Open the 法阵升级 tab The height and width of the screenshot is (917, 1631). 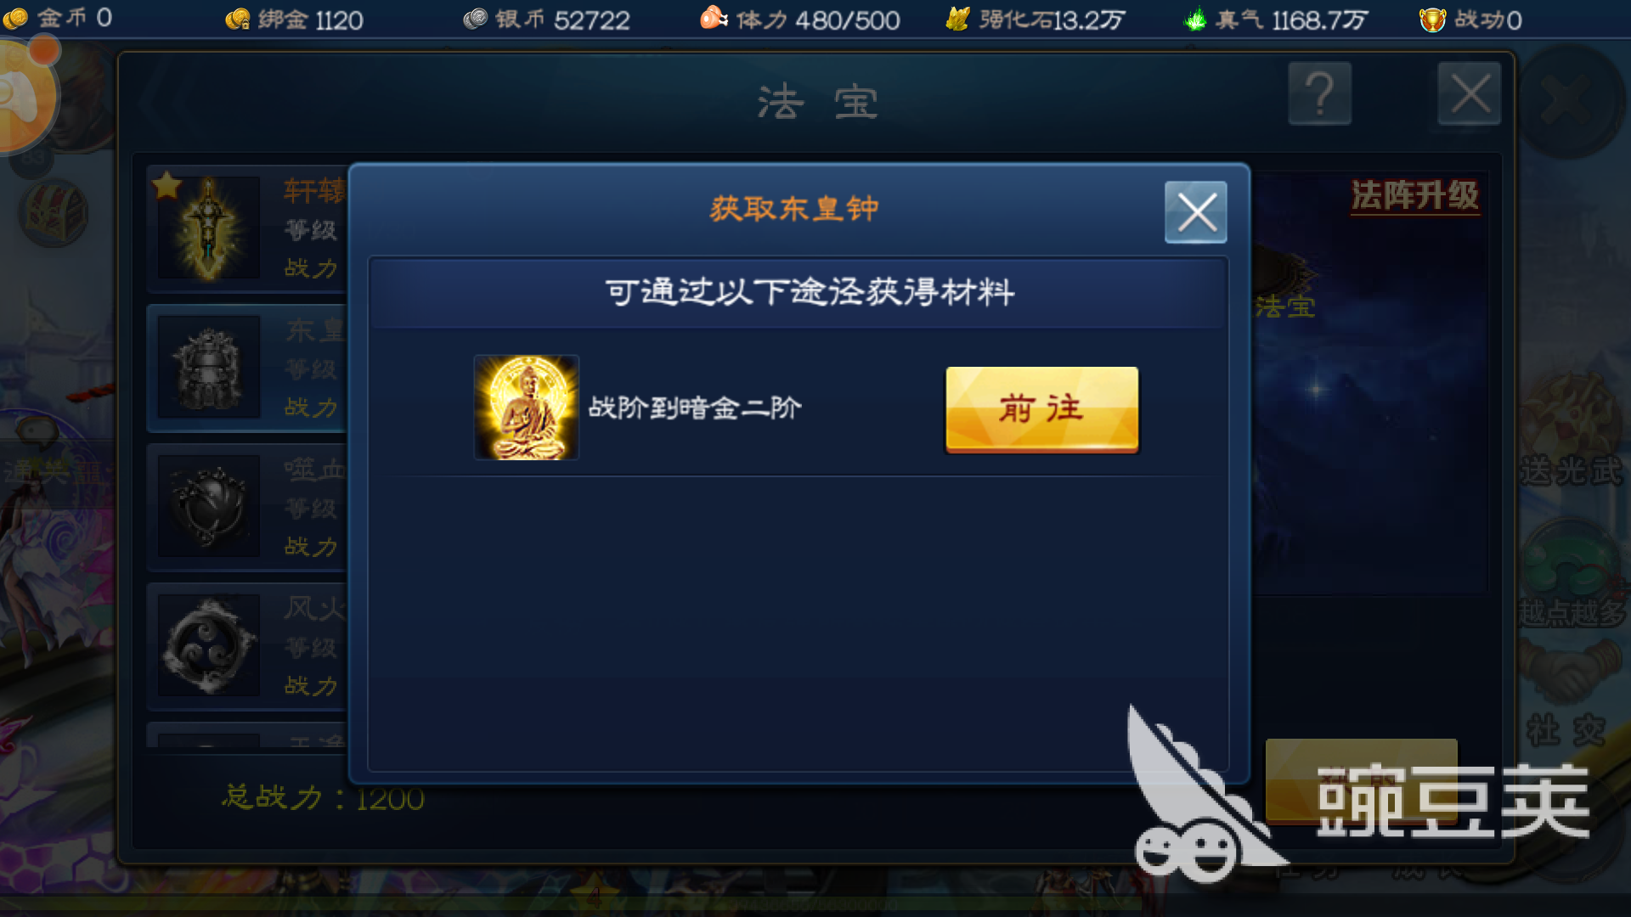pyautogui.click(x=1415, y=195)
